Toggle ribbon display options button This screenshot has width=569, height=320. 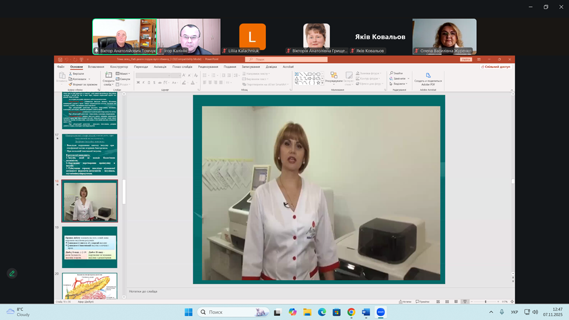(479, 59)
